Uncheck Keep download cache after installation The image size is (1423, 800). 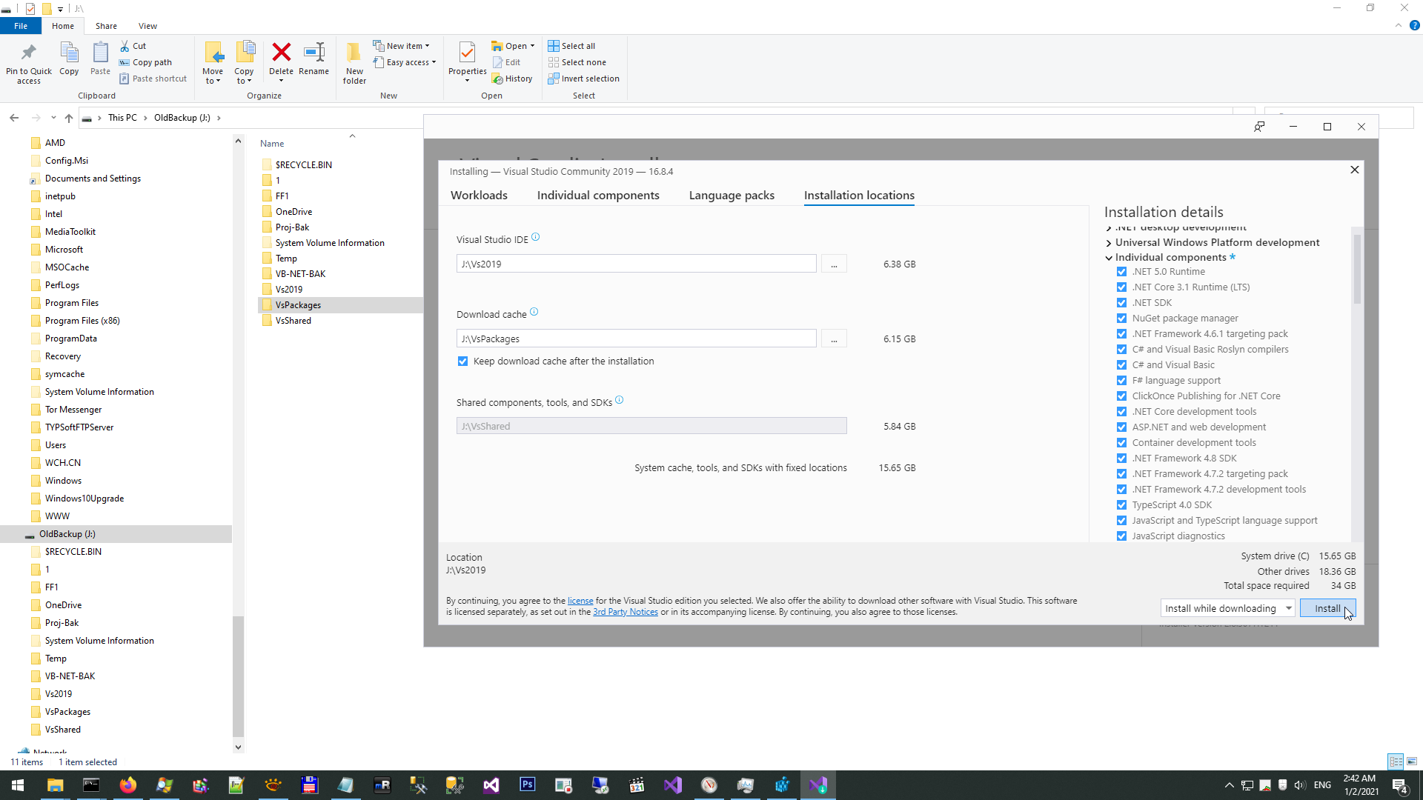[x=463, y=361]
